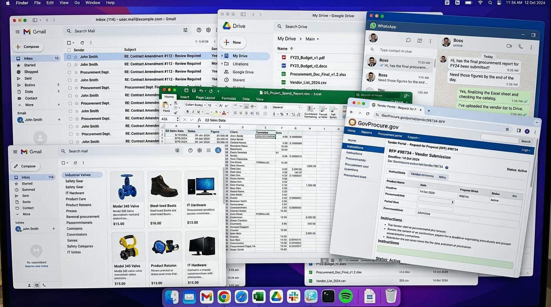Tick the select-all checkbox in Gmail inbox toolbar
This screenshot has height=307, width=551.
tap(69, 43)
